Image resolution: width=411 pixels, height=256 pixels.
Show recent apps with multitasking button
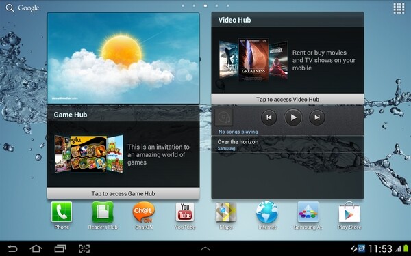pyautogui.click(x=60, y=248)
